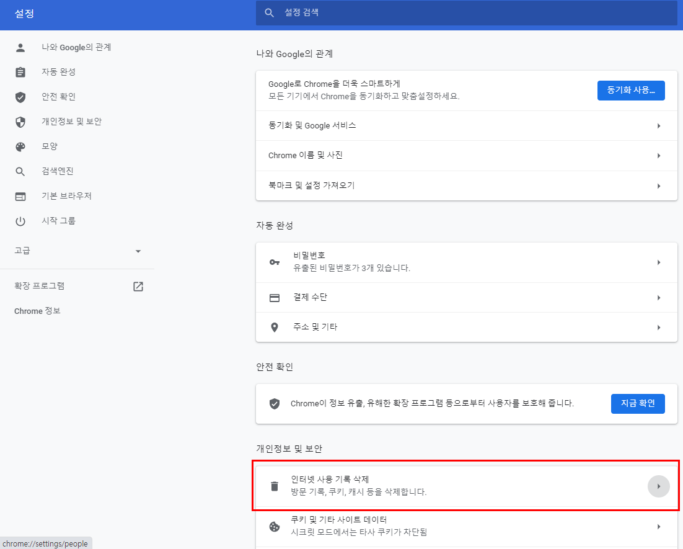Click the search magnifier icon in 설정 검색 bar
Image resolution: width=683 pixels, height=549 pixels.
coord(269,13)
